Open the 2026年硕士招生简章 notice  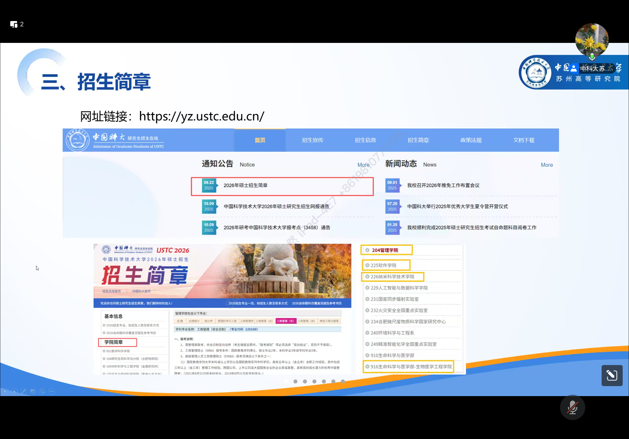click(245, 186)
